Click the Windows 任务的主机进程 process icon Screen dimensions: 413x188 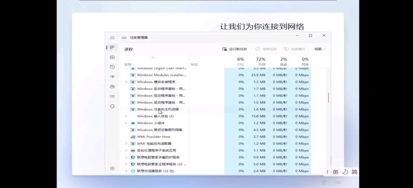[133, 109]
